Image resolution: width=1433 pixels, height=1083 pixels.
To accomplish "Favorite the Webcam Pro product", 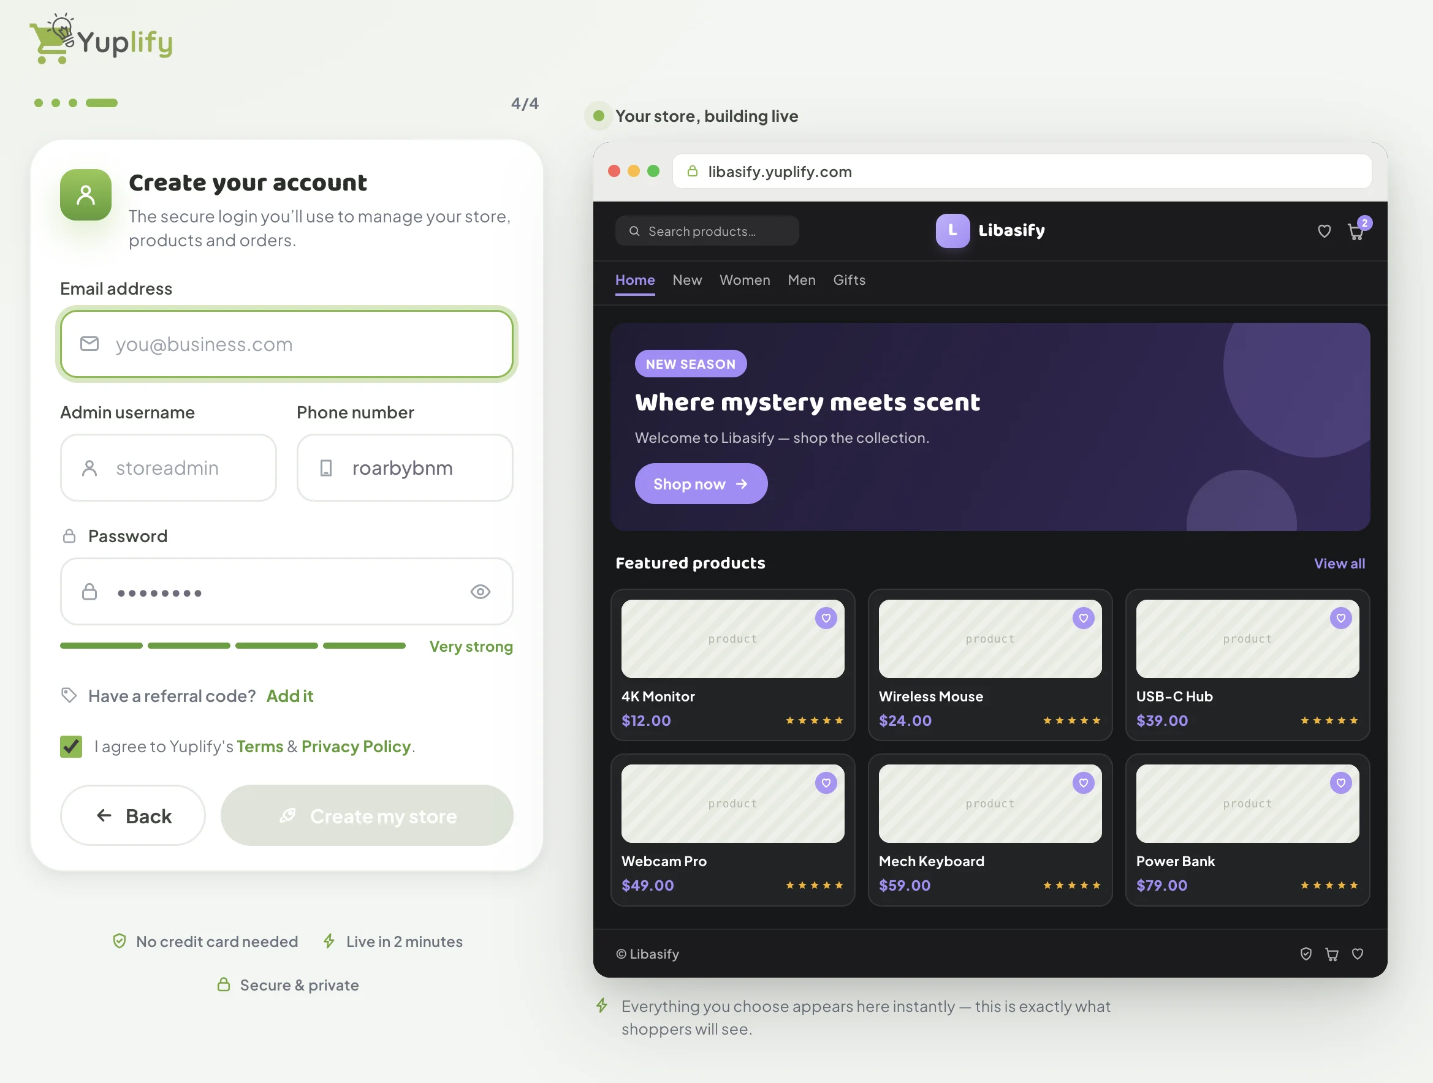I will point(826,783).
